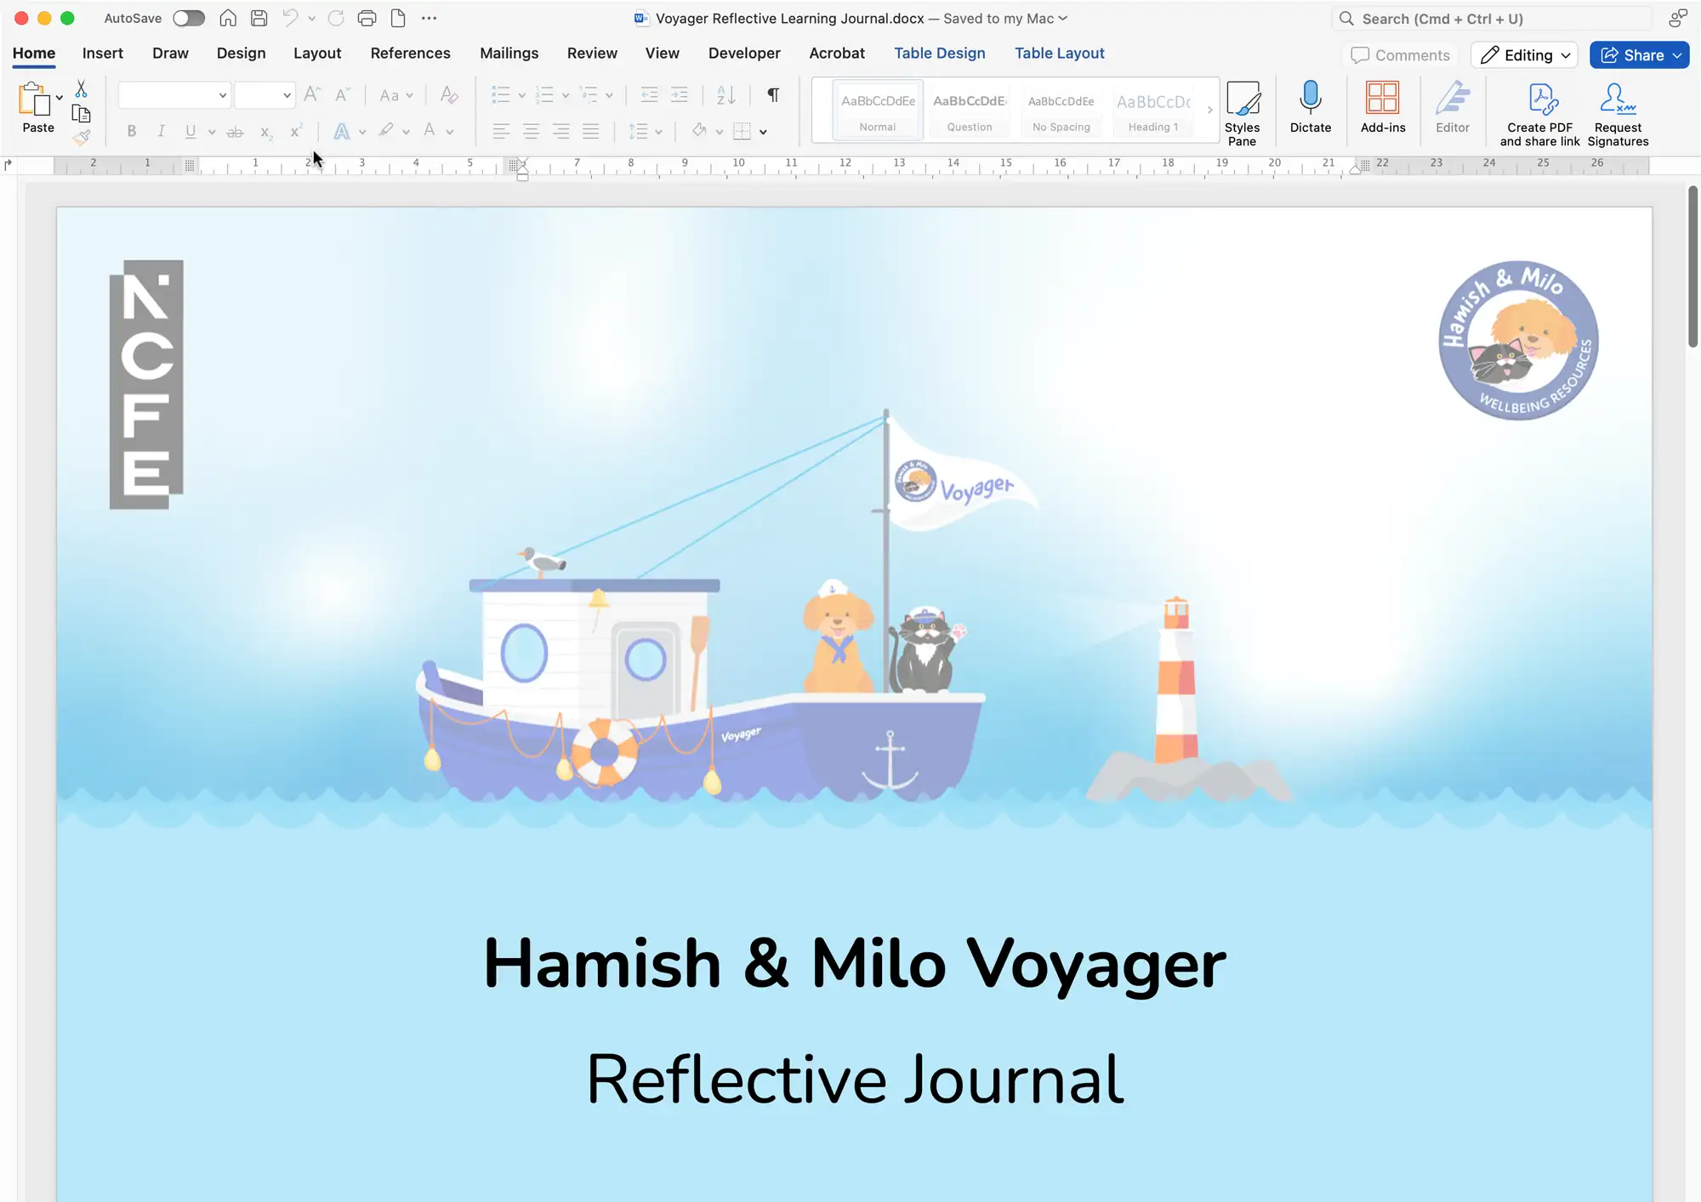
Task: Open the Table Layout tab
Action: pos(1060,53)
